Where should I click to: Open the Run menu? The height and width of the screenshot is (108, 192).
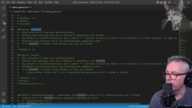(x=41, y=2)
